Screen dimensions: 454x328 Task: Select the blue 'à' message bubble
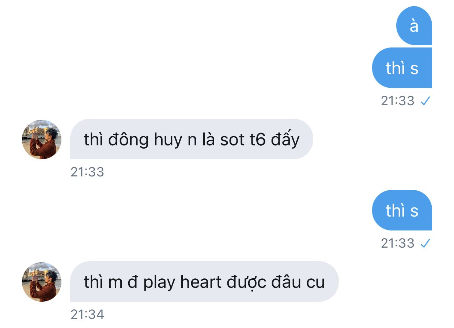pos(414,26)
